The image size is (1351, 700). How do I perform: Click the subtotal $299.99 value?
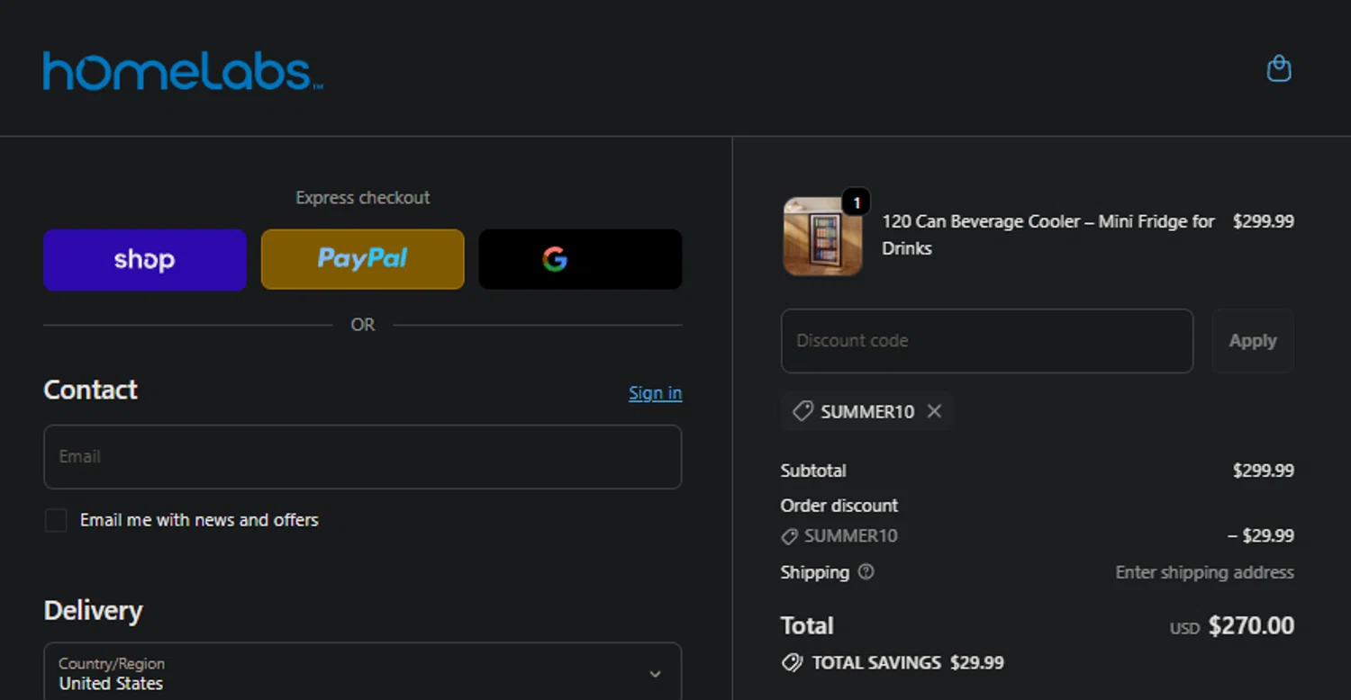coord(1263,471)
